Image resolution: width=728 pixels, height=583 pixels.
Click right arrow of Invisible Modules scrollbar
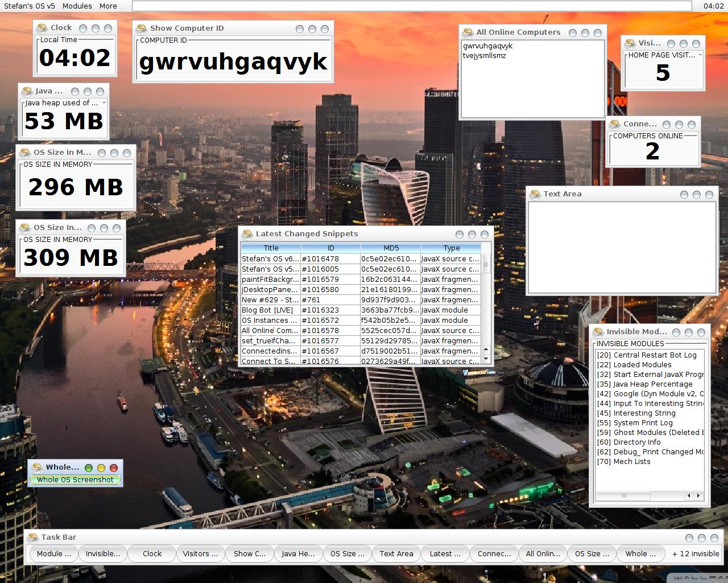click(698, 496)
